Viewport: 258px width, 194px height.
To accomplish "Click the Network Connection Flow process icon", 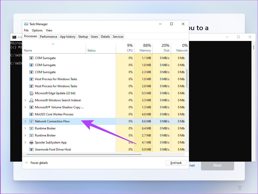I will click(31, 121).
